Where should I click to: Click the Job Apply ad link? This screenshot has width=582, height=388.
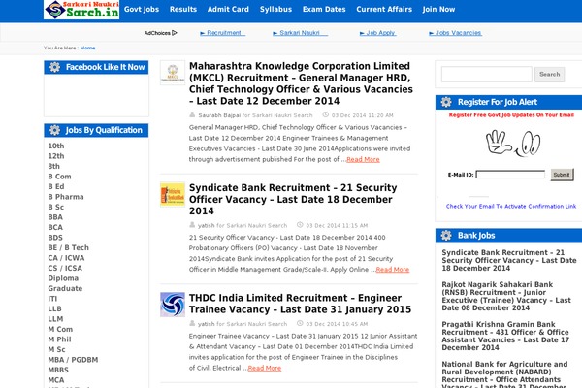[x=377, y=33]
